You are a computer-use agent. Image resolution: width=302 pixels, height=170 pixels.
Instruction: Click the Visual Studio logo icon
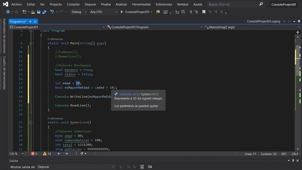click(5, 4)
